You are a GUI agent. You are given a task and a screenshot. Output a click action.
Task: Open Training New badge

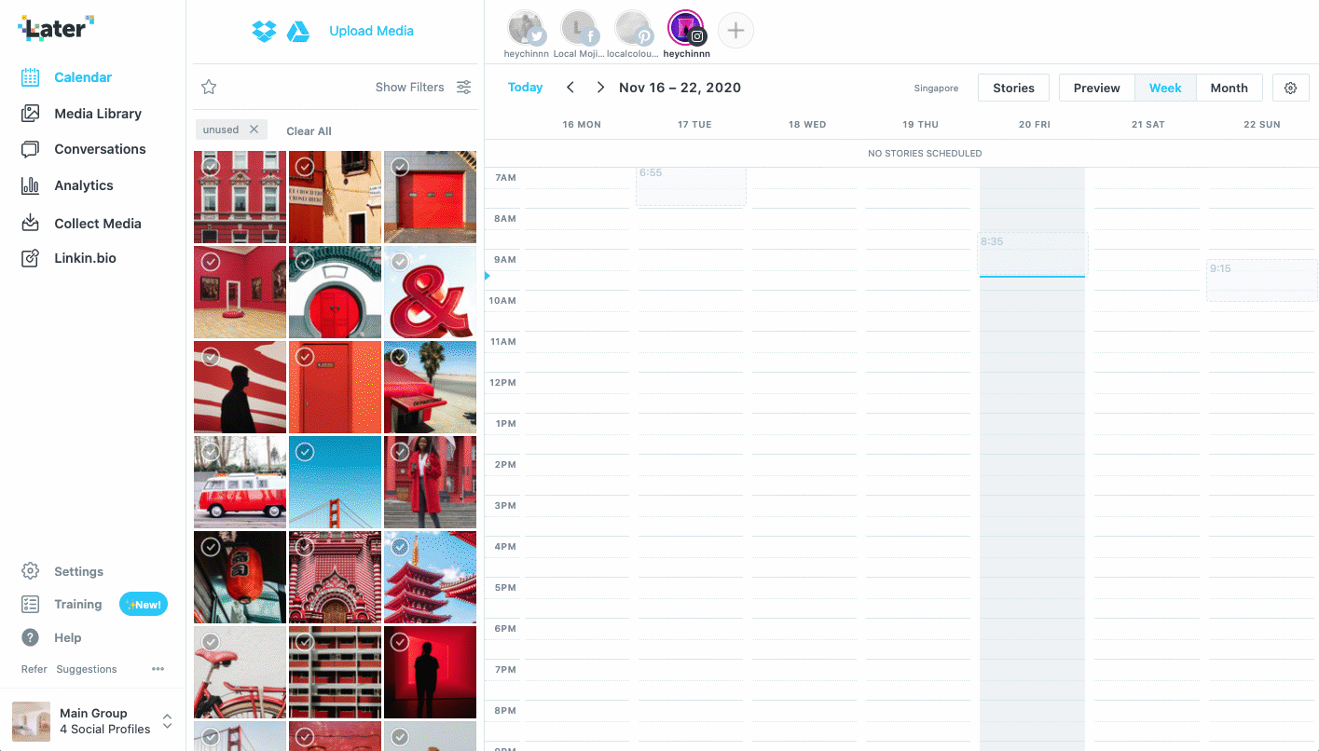click(144, 605)
